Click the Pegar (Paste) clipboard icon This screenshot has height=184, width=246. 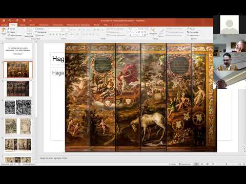(x=4, y=31)
